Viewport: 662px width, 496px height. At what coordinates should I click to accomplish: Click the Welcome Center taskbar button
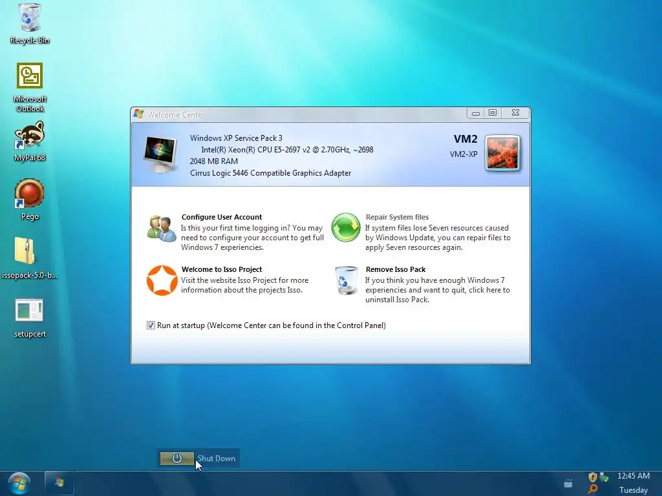(59, 483)
